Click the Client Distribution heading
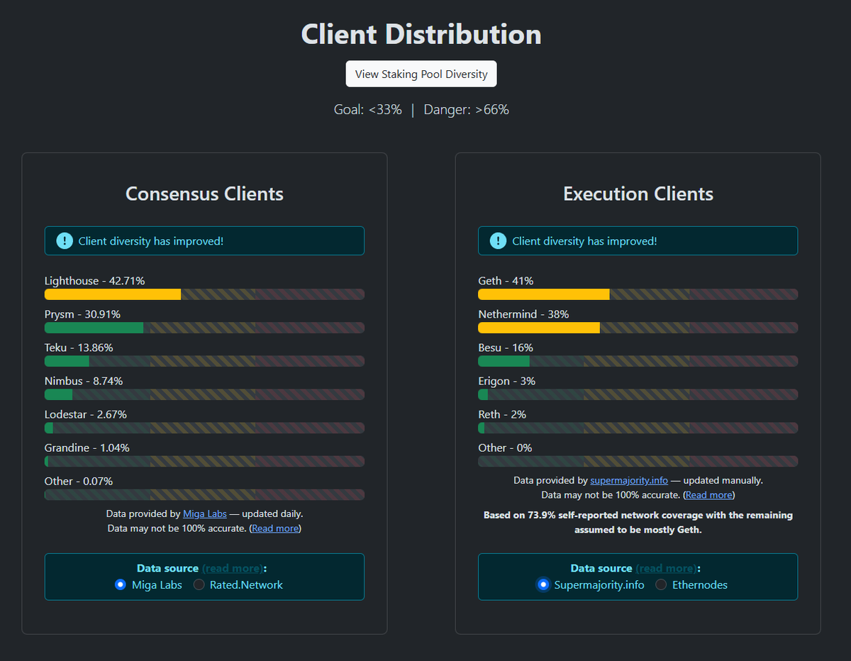The height and width of the screenshot is (661, 851). click(421, 34)
